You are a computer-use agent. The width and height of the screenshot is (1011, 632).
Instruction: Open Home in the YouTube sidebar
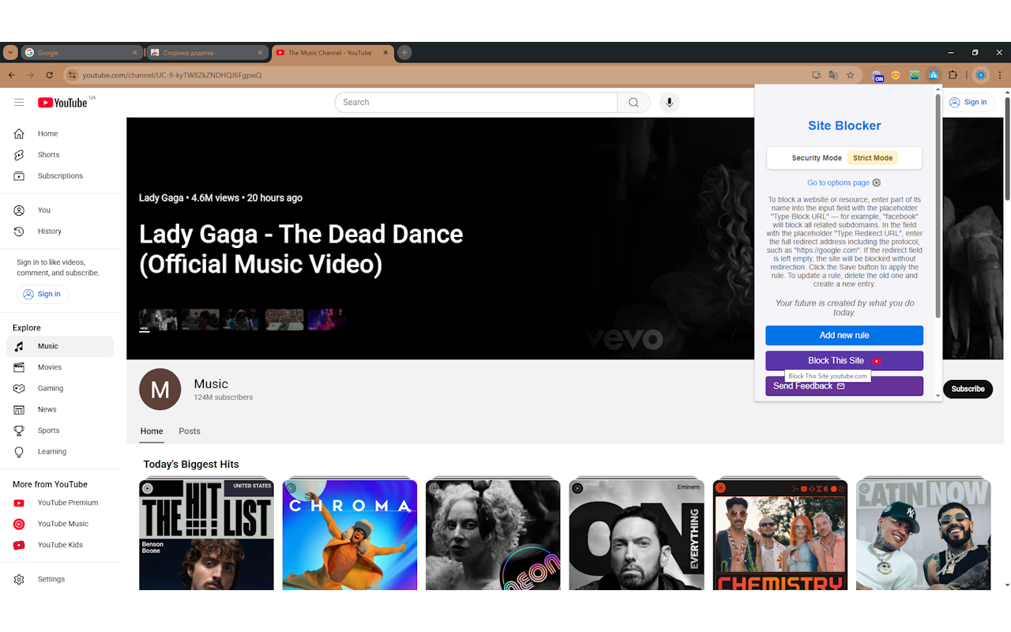60,134
